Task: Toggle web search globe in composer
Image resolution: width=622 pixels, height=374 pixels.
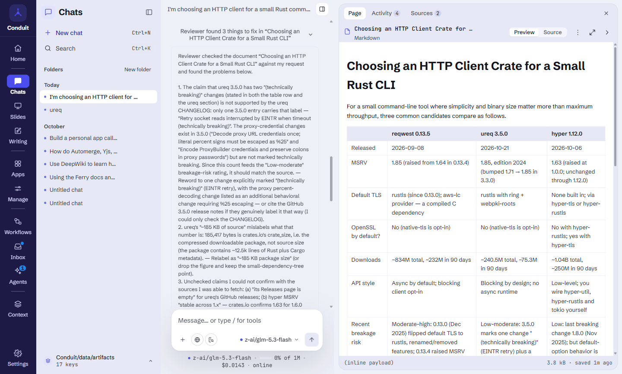Action: click(x=197, y=340)
